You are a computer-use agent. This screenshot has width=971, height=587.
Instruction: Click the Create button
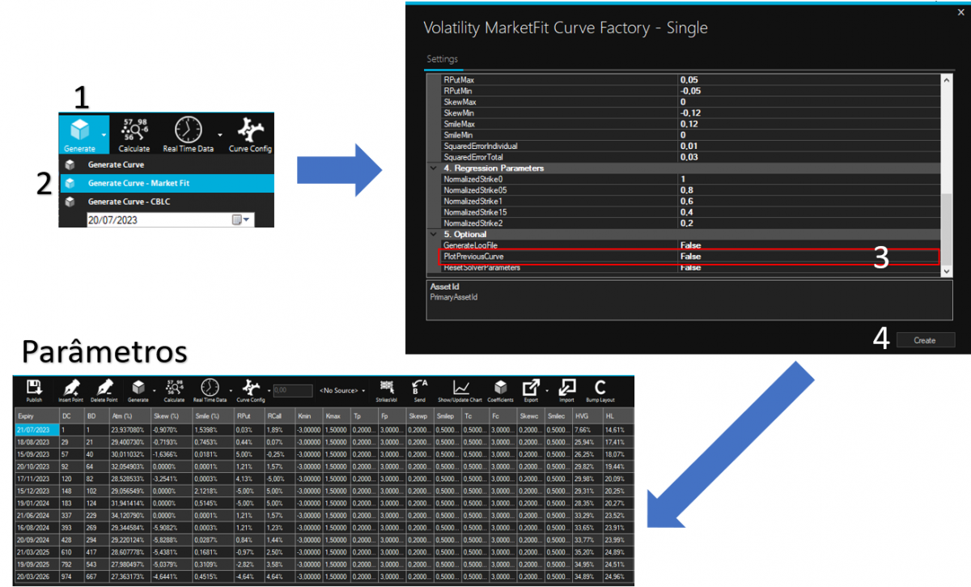click(925, 340)
